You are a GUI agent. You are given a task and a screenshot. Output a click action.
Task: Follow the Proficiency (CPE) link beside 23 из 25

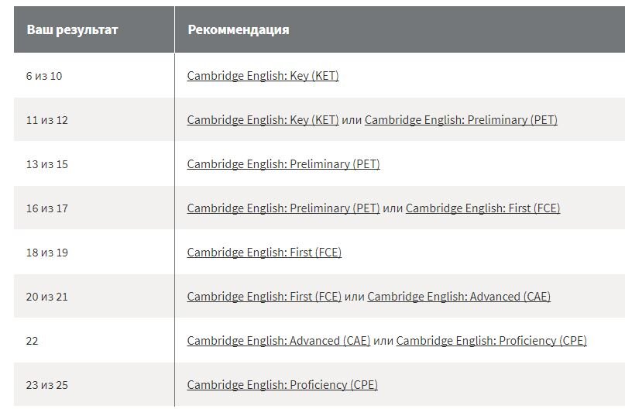coord(282,385)
